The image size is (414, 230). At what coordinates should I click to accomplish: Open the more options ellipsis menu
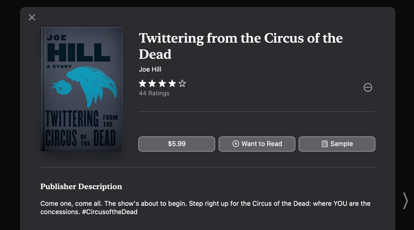(x=368, y=88)
